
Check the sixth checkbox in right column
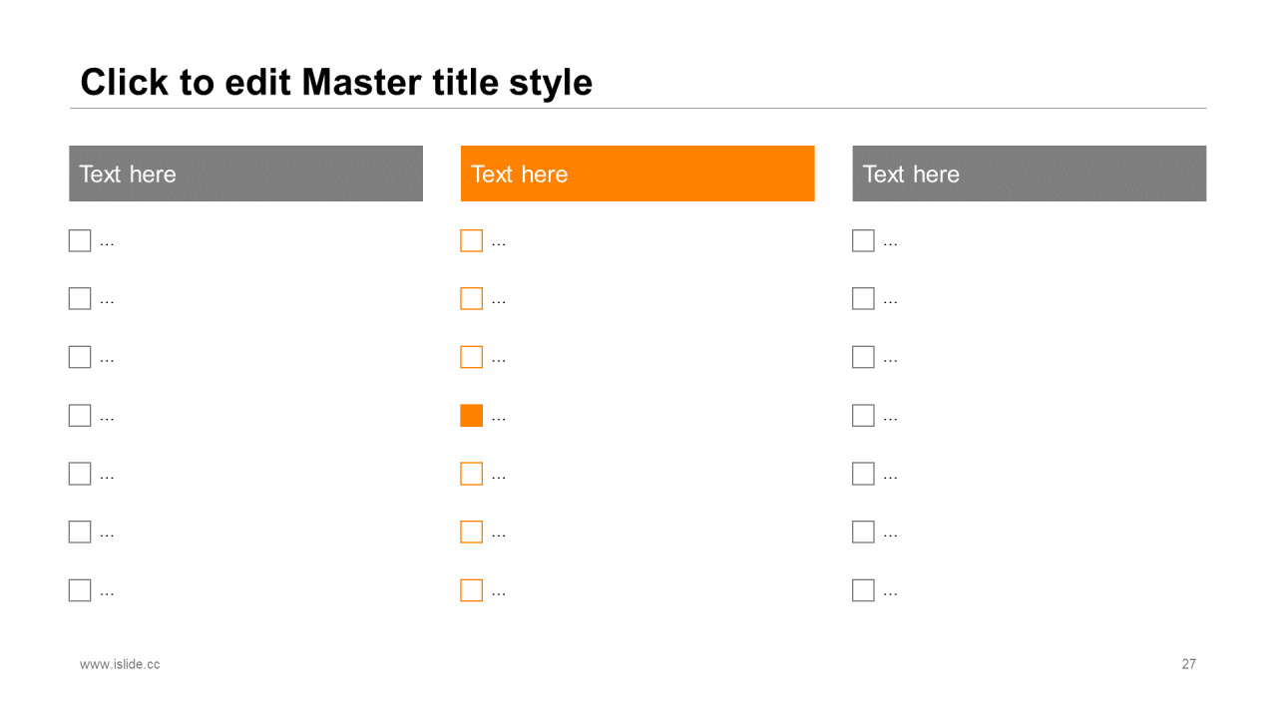pyautogui.click(x=863, y=532)
